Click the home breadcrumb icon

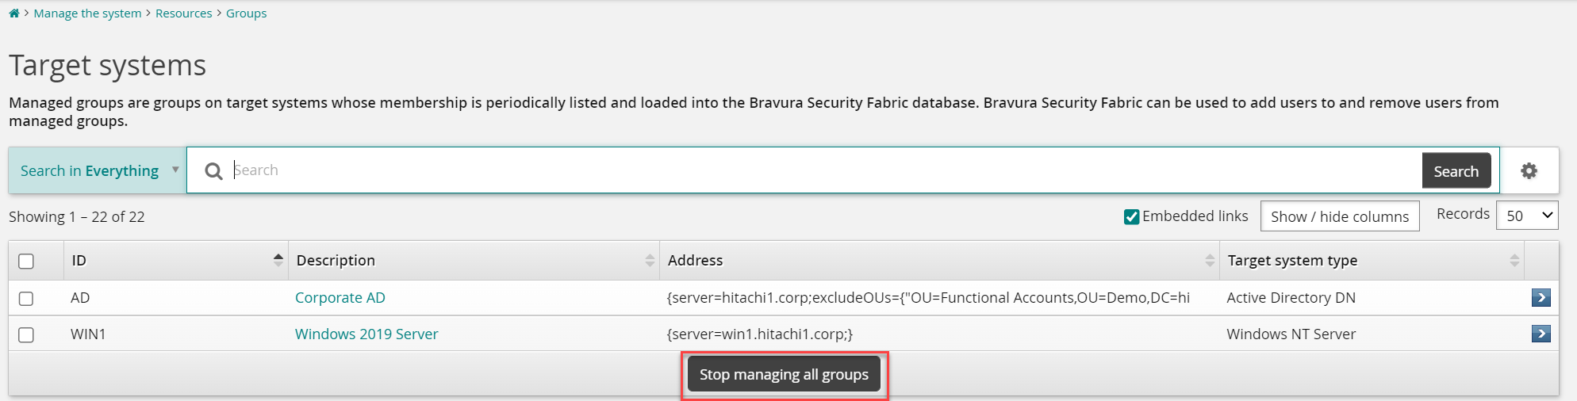14,13
